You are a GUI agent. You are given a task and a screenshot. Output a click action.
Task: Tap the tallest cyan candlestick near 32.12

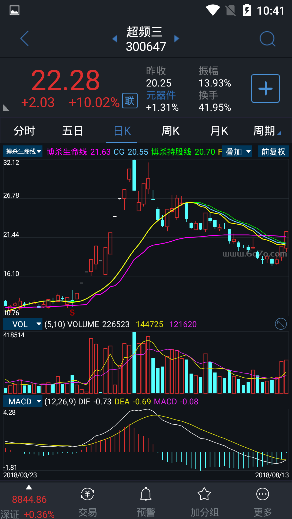click(134, 175)
